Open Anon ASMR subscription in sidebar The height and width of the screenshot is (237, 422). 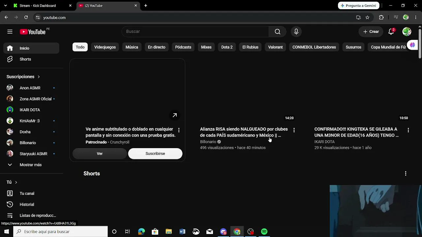[32, 88]
